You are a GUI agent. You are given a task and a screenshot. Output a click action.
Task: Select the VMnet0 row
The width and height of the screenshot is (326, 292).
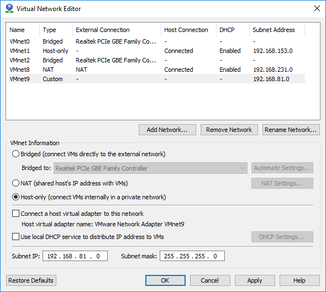(157, 41)
